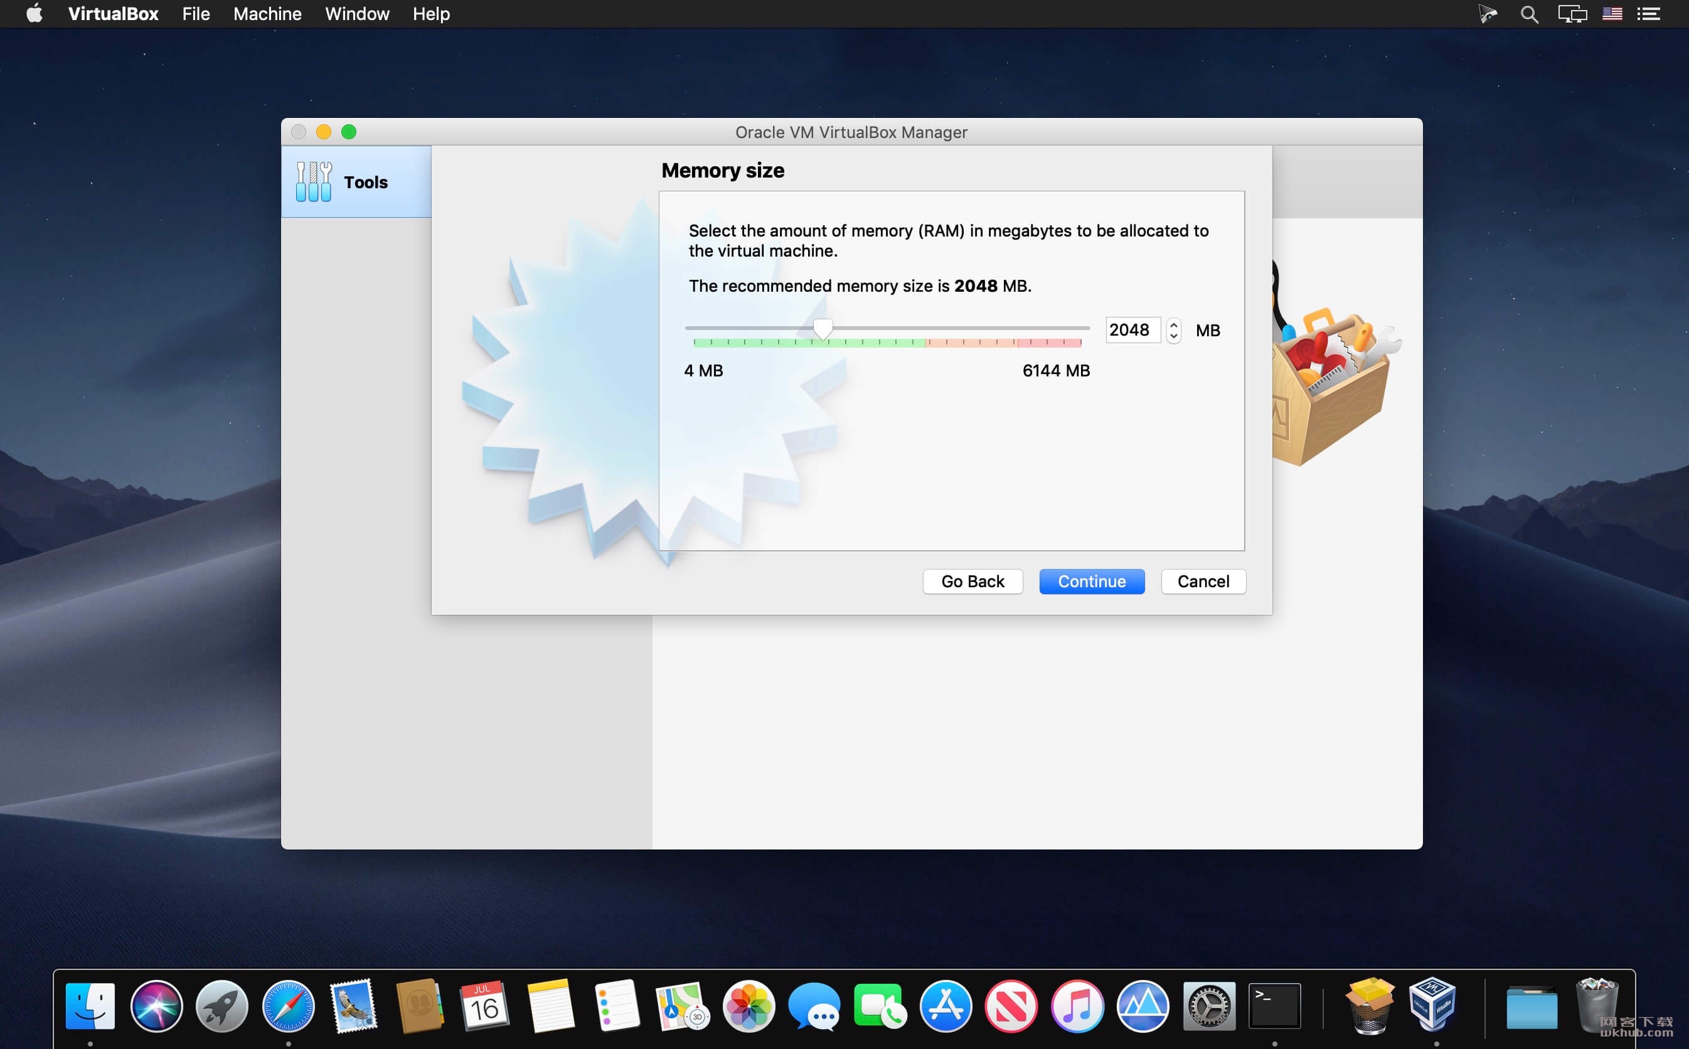Viewport: 1689px width, 1049px height.
Task: Open iTunes music icon in Dock
Action: 1077,1006
